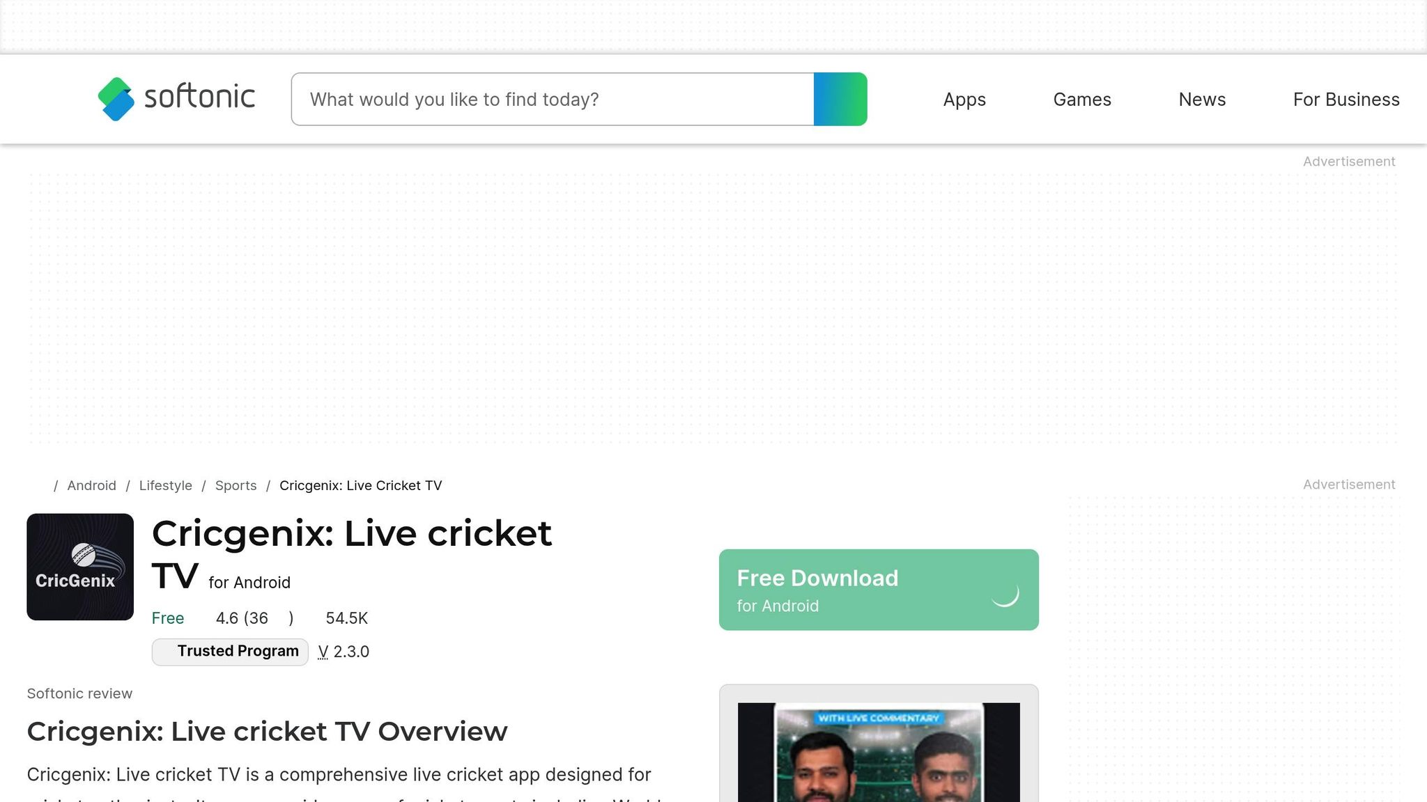
Task: Click the 54.5K downloads count
Action: point(346,618)
